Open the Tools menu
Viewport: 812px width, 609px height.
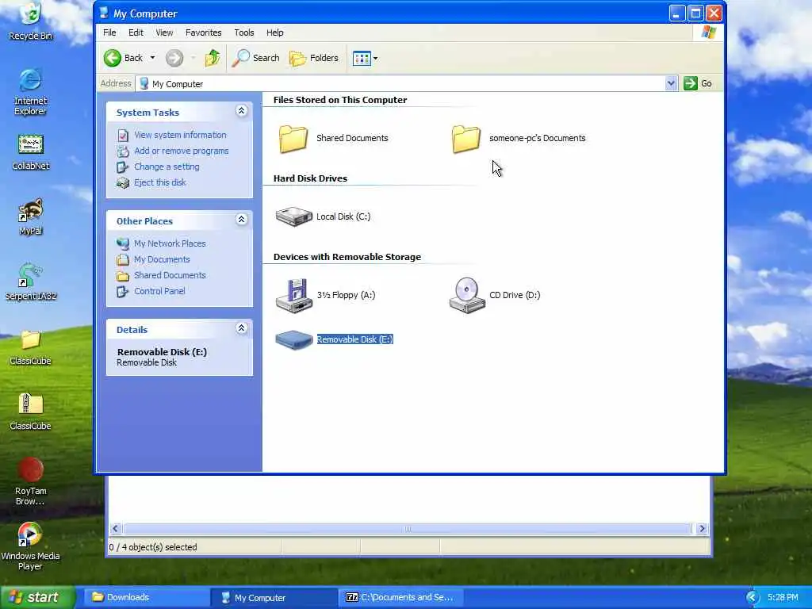pos(244,33)
